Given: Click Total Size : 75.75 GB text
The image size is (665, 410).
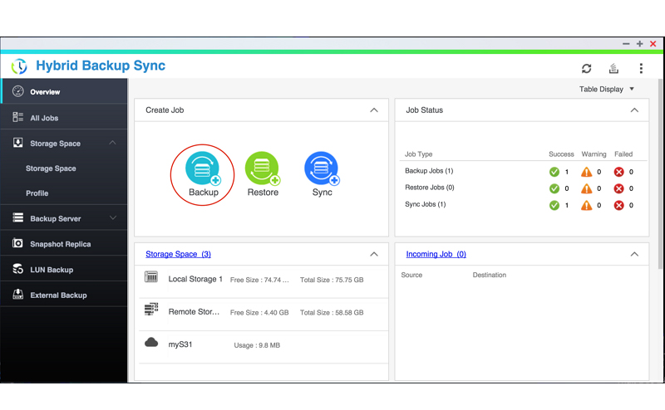Looking at the screenshot, I should tap(332, 280).
